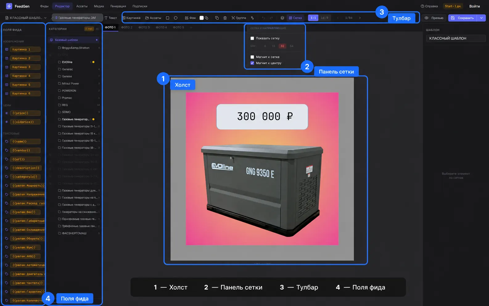Open the Ассеты top menu
Image resolution: width=489 pixels, height=306 pixels.
coord(82,6)
